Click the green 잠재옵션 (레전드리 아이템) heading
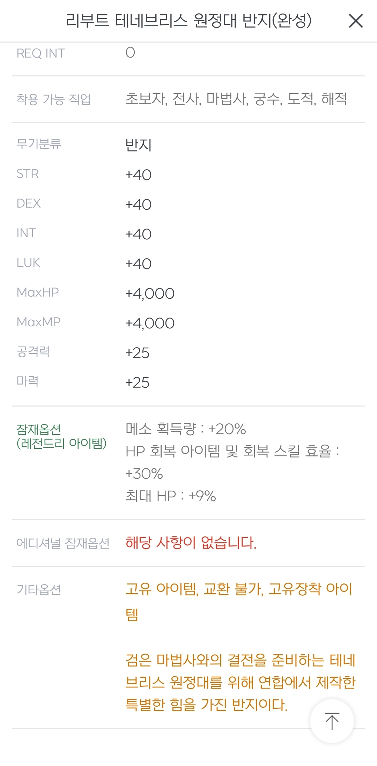The width and height of the screenshot is (377, 766). coord(61,436)
